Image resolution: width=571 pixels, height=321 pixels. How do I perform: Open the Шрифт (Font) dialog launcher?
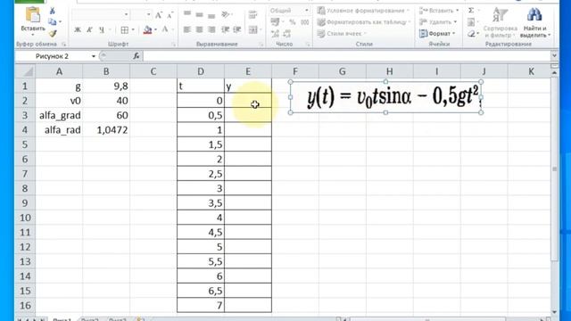click(173, 45)
